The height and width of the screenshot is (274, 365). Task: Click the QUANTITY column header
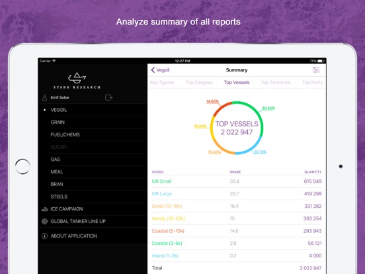[313, 172]
